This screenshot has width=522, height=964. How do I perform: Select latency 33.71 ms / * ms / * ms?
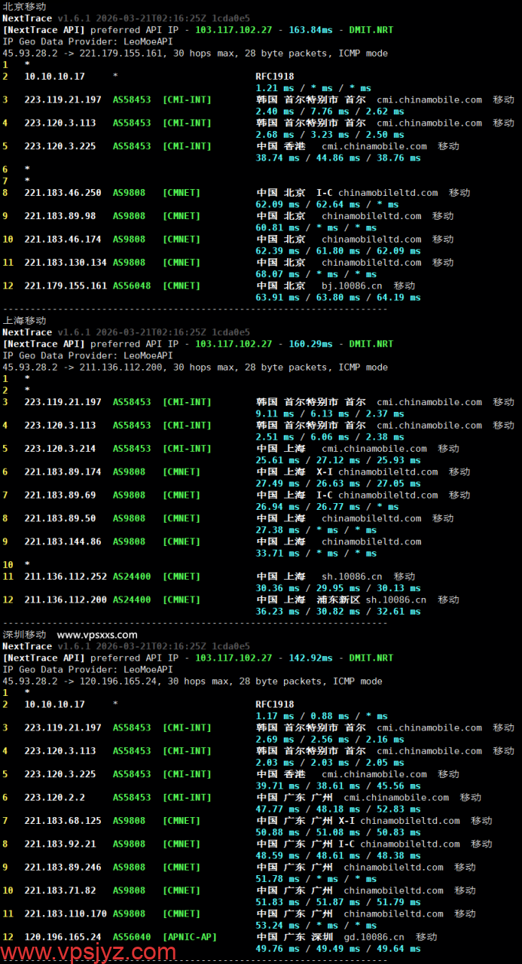point(316,554)
